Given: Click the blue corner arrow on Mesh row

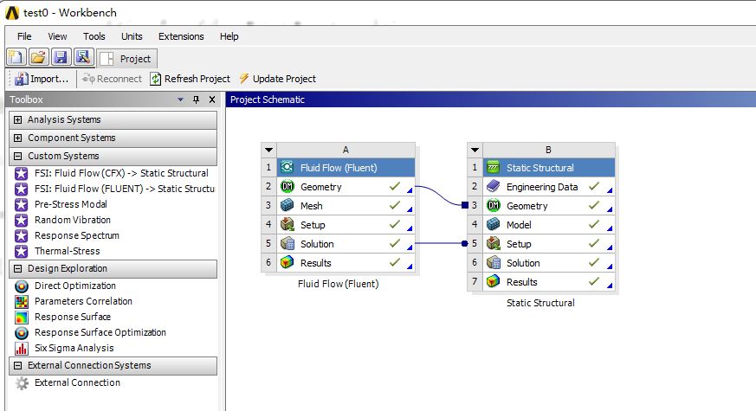Looking at the screenshot, I should 410,209.
